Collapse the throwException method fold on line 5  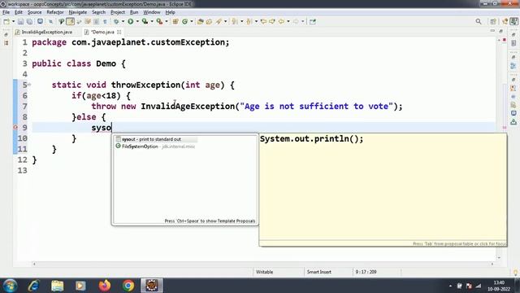(x=29, y=85)
